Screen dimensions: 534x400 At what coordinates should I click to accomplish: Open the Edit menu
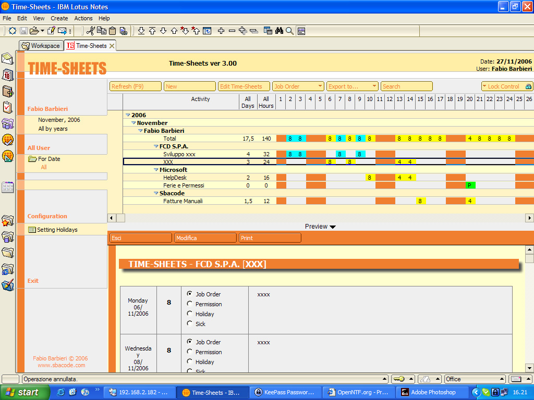tap(22, 18)
